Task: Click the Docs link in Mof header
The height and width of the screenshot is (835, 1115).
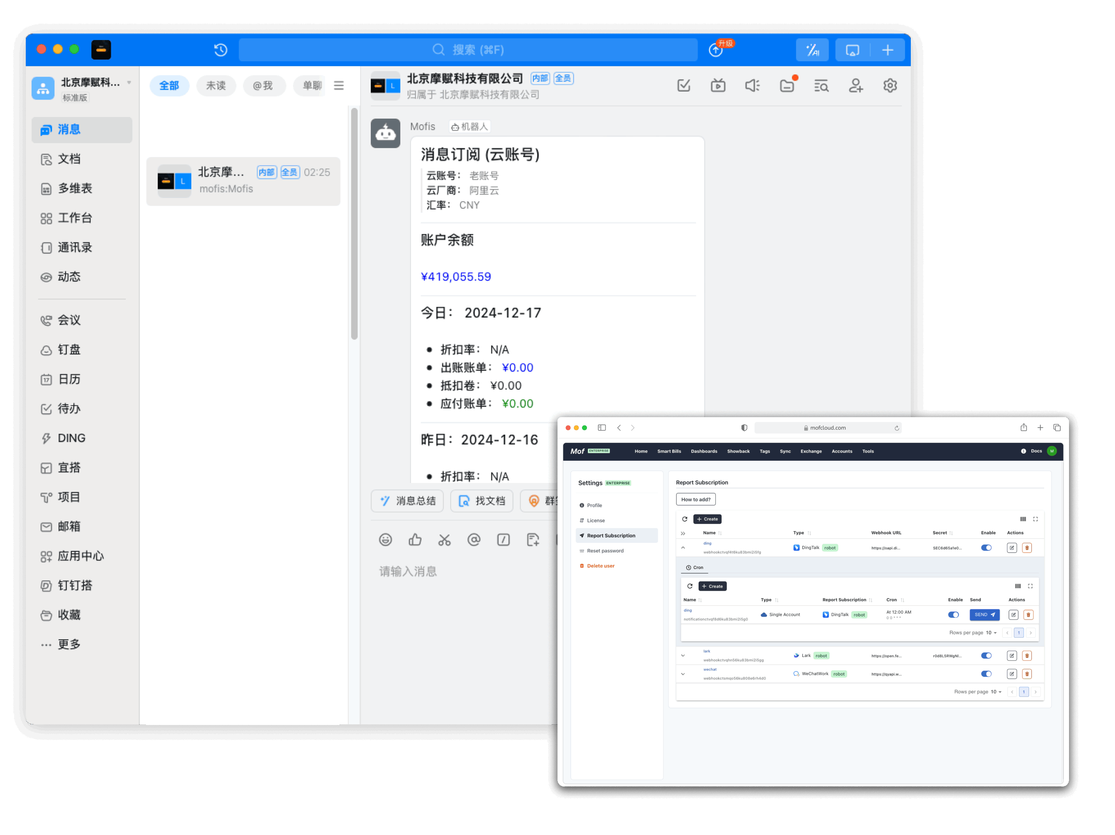Action: tap(1036, 451)
